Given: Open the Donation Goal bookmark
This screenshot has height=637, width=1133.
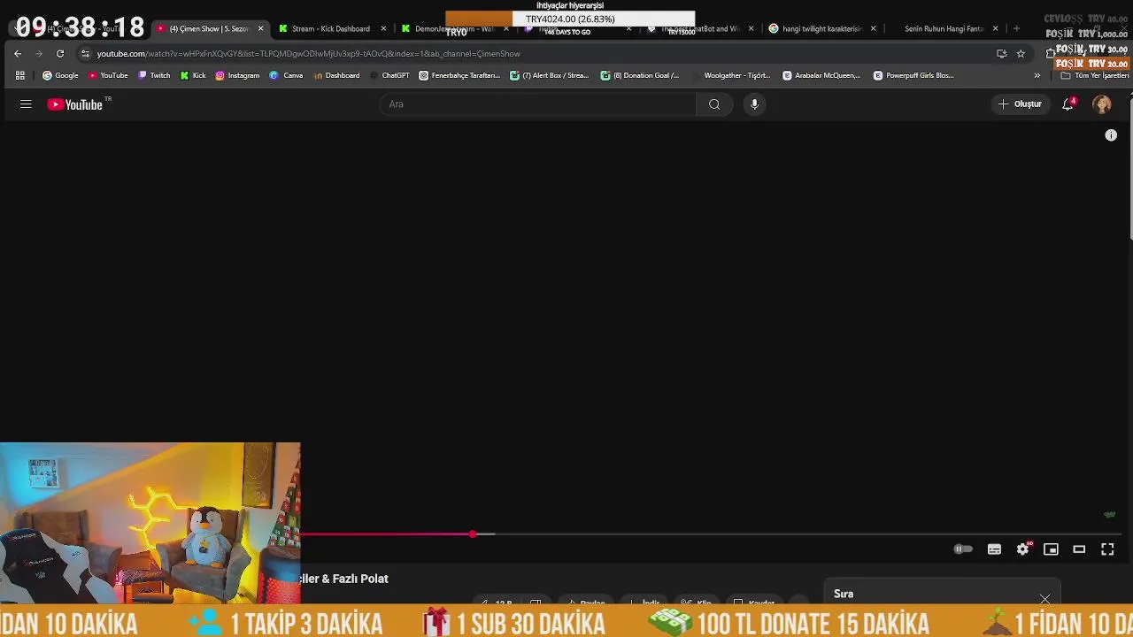Looking at the screenshot, I should [x=640, y=75].
